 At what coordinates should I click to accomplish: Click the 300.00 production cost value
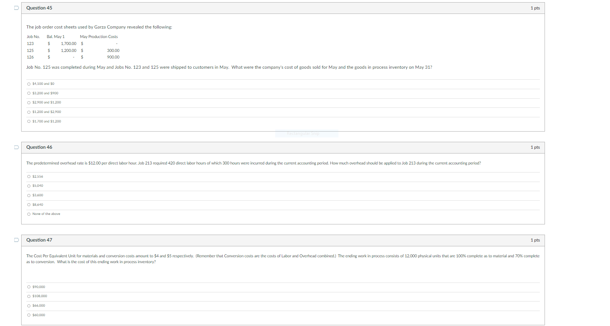point(113,50)
